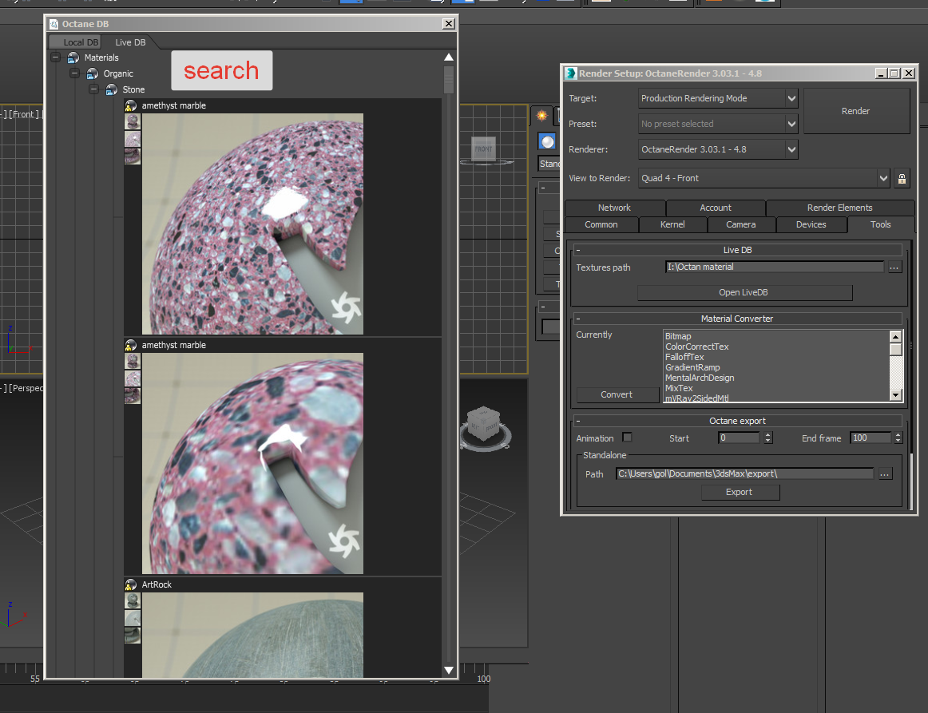Click the Start frame field
Screen dimensions: 928x713
point(739,438)
